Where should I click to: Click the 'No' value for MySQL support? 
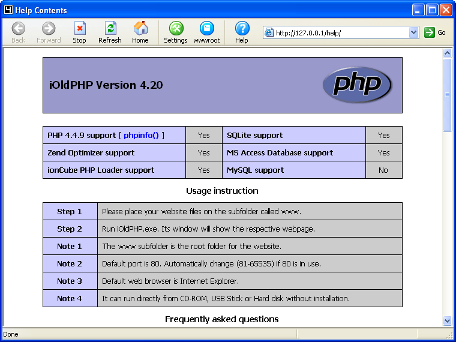pyautogui.click(x=383, y=170)
